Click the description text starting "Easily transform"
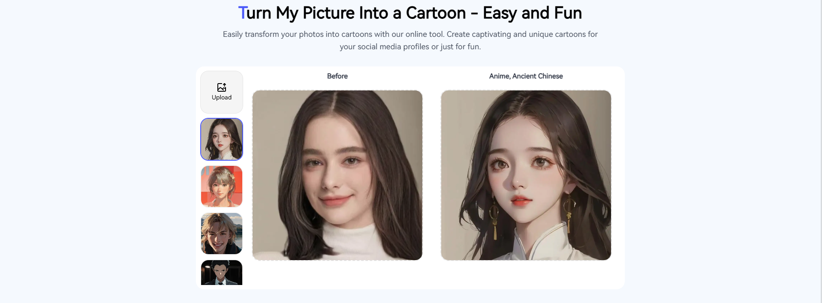This screenshot has width=822, height=303. click(410, 34)
